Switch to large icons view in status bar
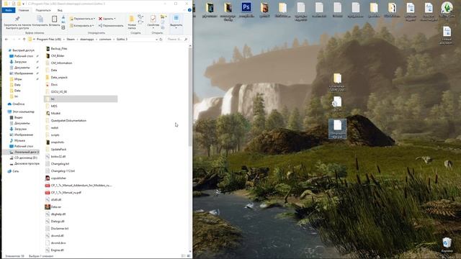The image size is (461, 259). point(189,256)
